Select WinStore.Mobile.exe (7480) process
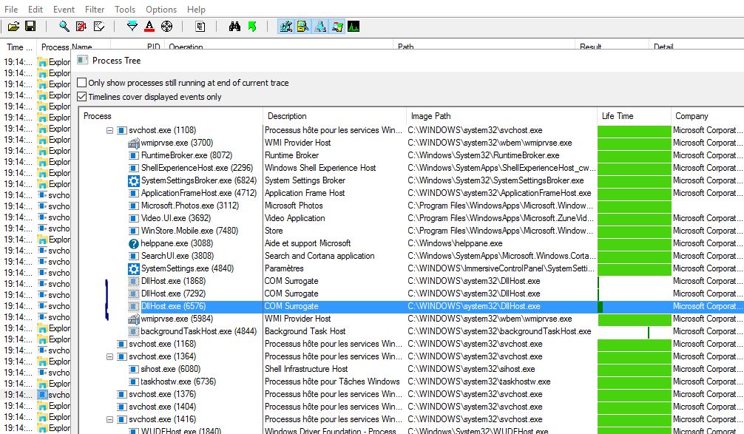 pyautogui.click(x=189, y=231)
